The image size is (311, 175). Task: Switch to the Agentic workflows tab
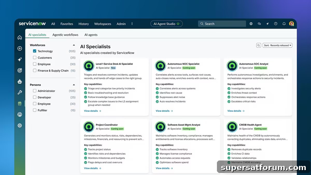65,35
